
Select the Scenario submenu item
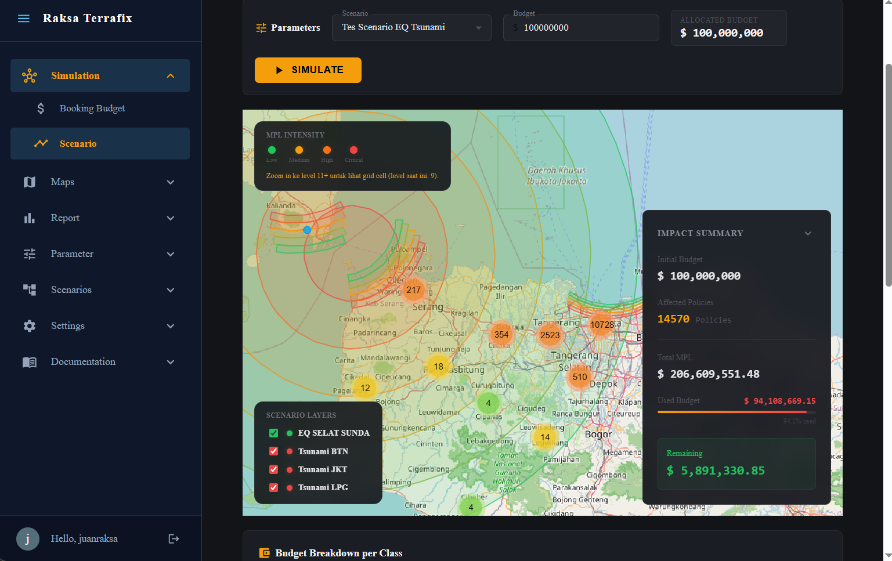(x=100, y=143)
